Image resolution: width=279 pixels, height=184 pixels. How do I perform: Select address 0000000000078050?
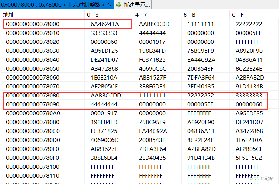coord(33,68)
